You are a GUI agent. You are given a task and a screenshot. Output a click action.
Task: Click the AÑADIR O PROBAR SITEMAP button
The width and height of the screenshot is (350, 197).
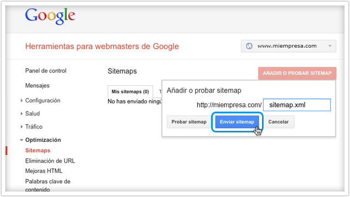point(297,73)
